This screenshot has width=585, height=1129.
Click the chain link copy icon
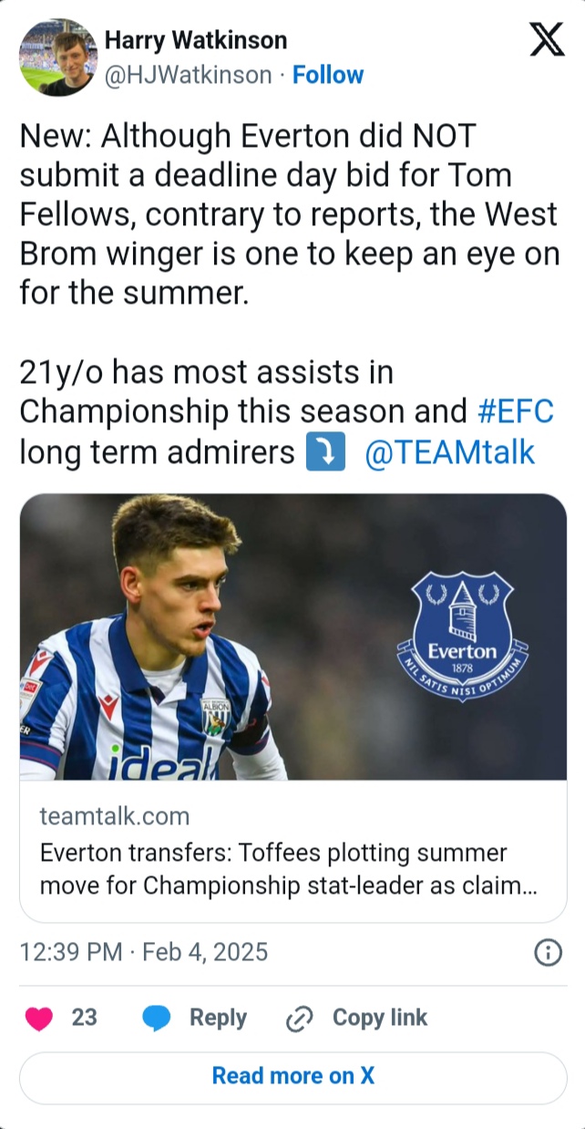point(299,1019)
